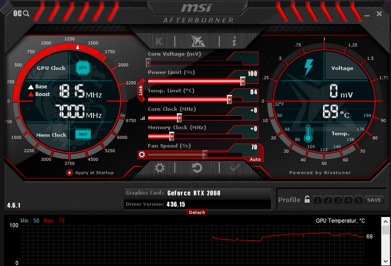Click the 0 mV voltage reading
This screenshot has width=391, height=266.
point(341,91)
